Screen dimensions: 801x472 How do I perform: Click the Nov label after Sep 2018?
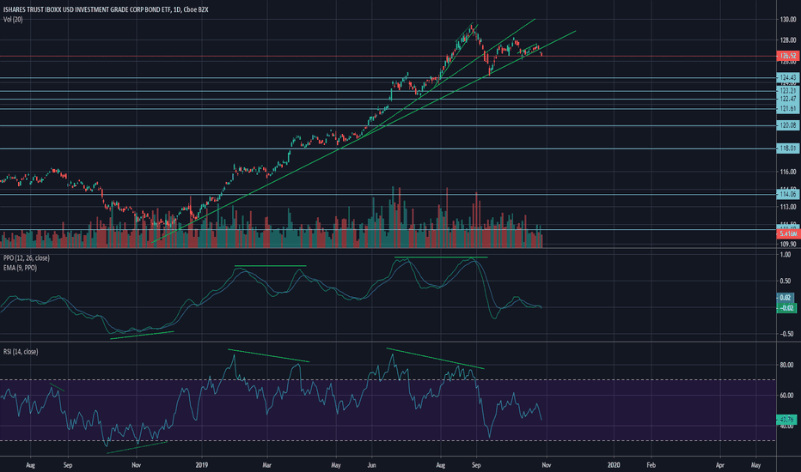pos(136,465)
